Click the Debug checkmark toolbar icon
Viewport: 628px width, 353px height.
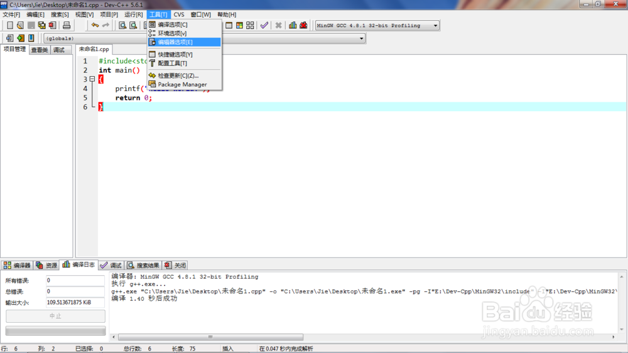(x=264, y=25)
